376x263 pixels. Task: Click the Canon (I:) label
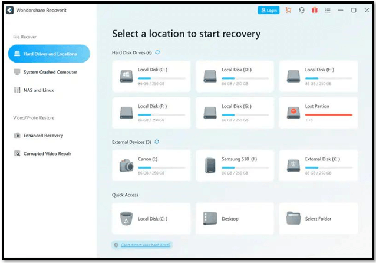(148, 159)
